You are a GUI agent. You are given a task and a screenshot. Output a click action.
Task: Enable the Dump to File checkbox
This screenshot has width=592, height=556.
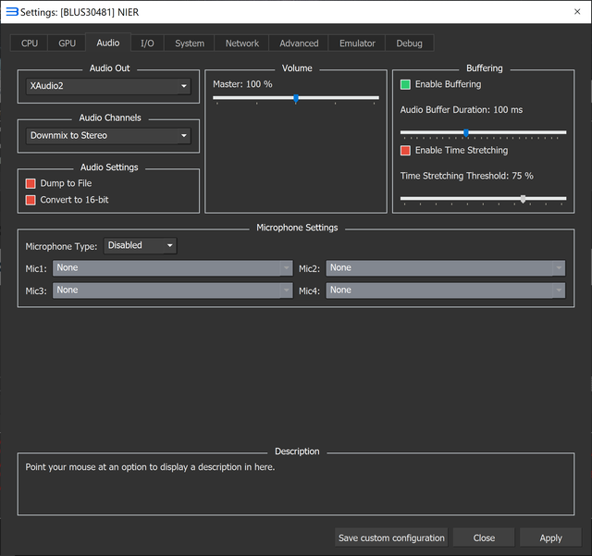[31, 183]
